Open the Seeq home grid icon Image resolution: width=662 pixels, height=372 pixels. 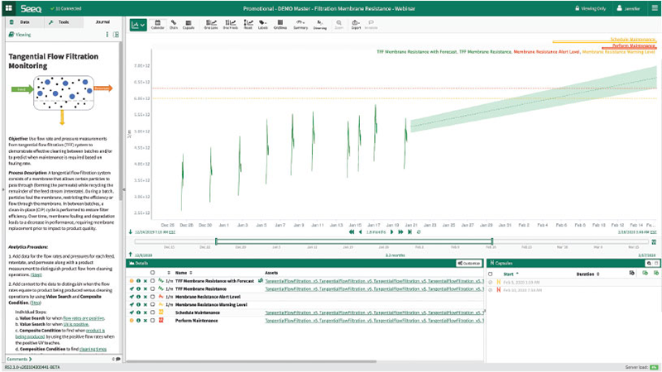pos(8,8)
